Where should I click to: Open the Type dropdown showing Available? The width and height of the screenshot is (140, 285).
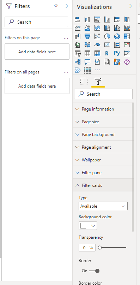103,206
